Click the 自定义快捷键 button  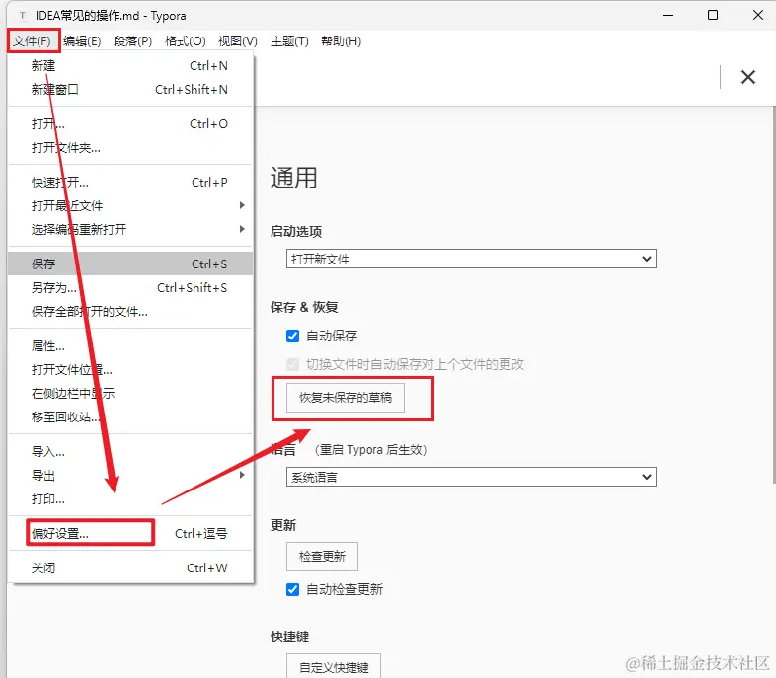point(334,666)
